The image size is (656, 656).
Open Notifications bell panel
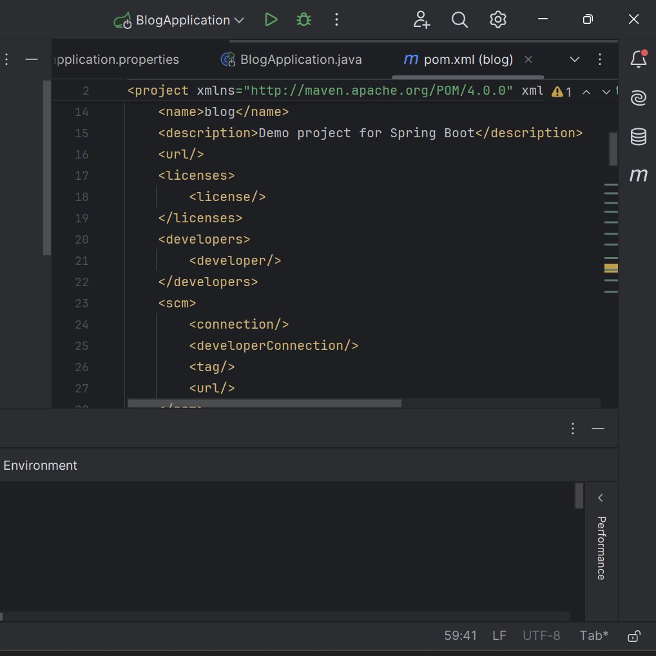click(639, 59)
